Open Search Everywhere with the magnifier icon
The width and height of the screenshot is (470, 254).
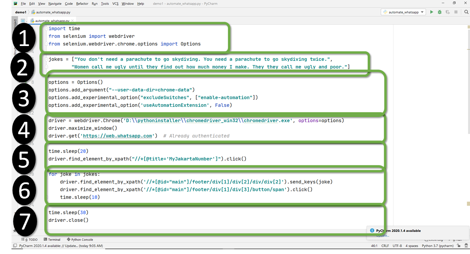point(466,12)
